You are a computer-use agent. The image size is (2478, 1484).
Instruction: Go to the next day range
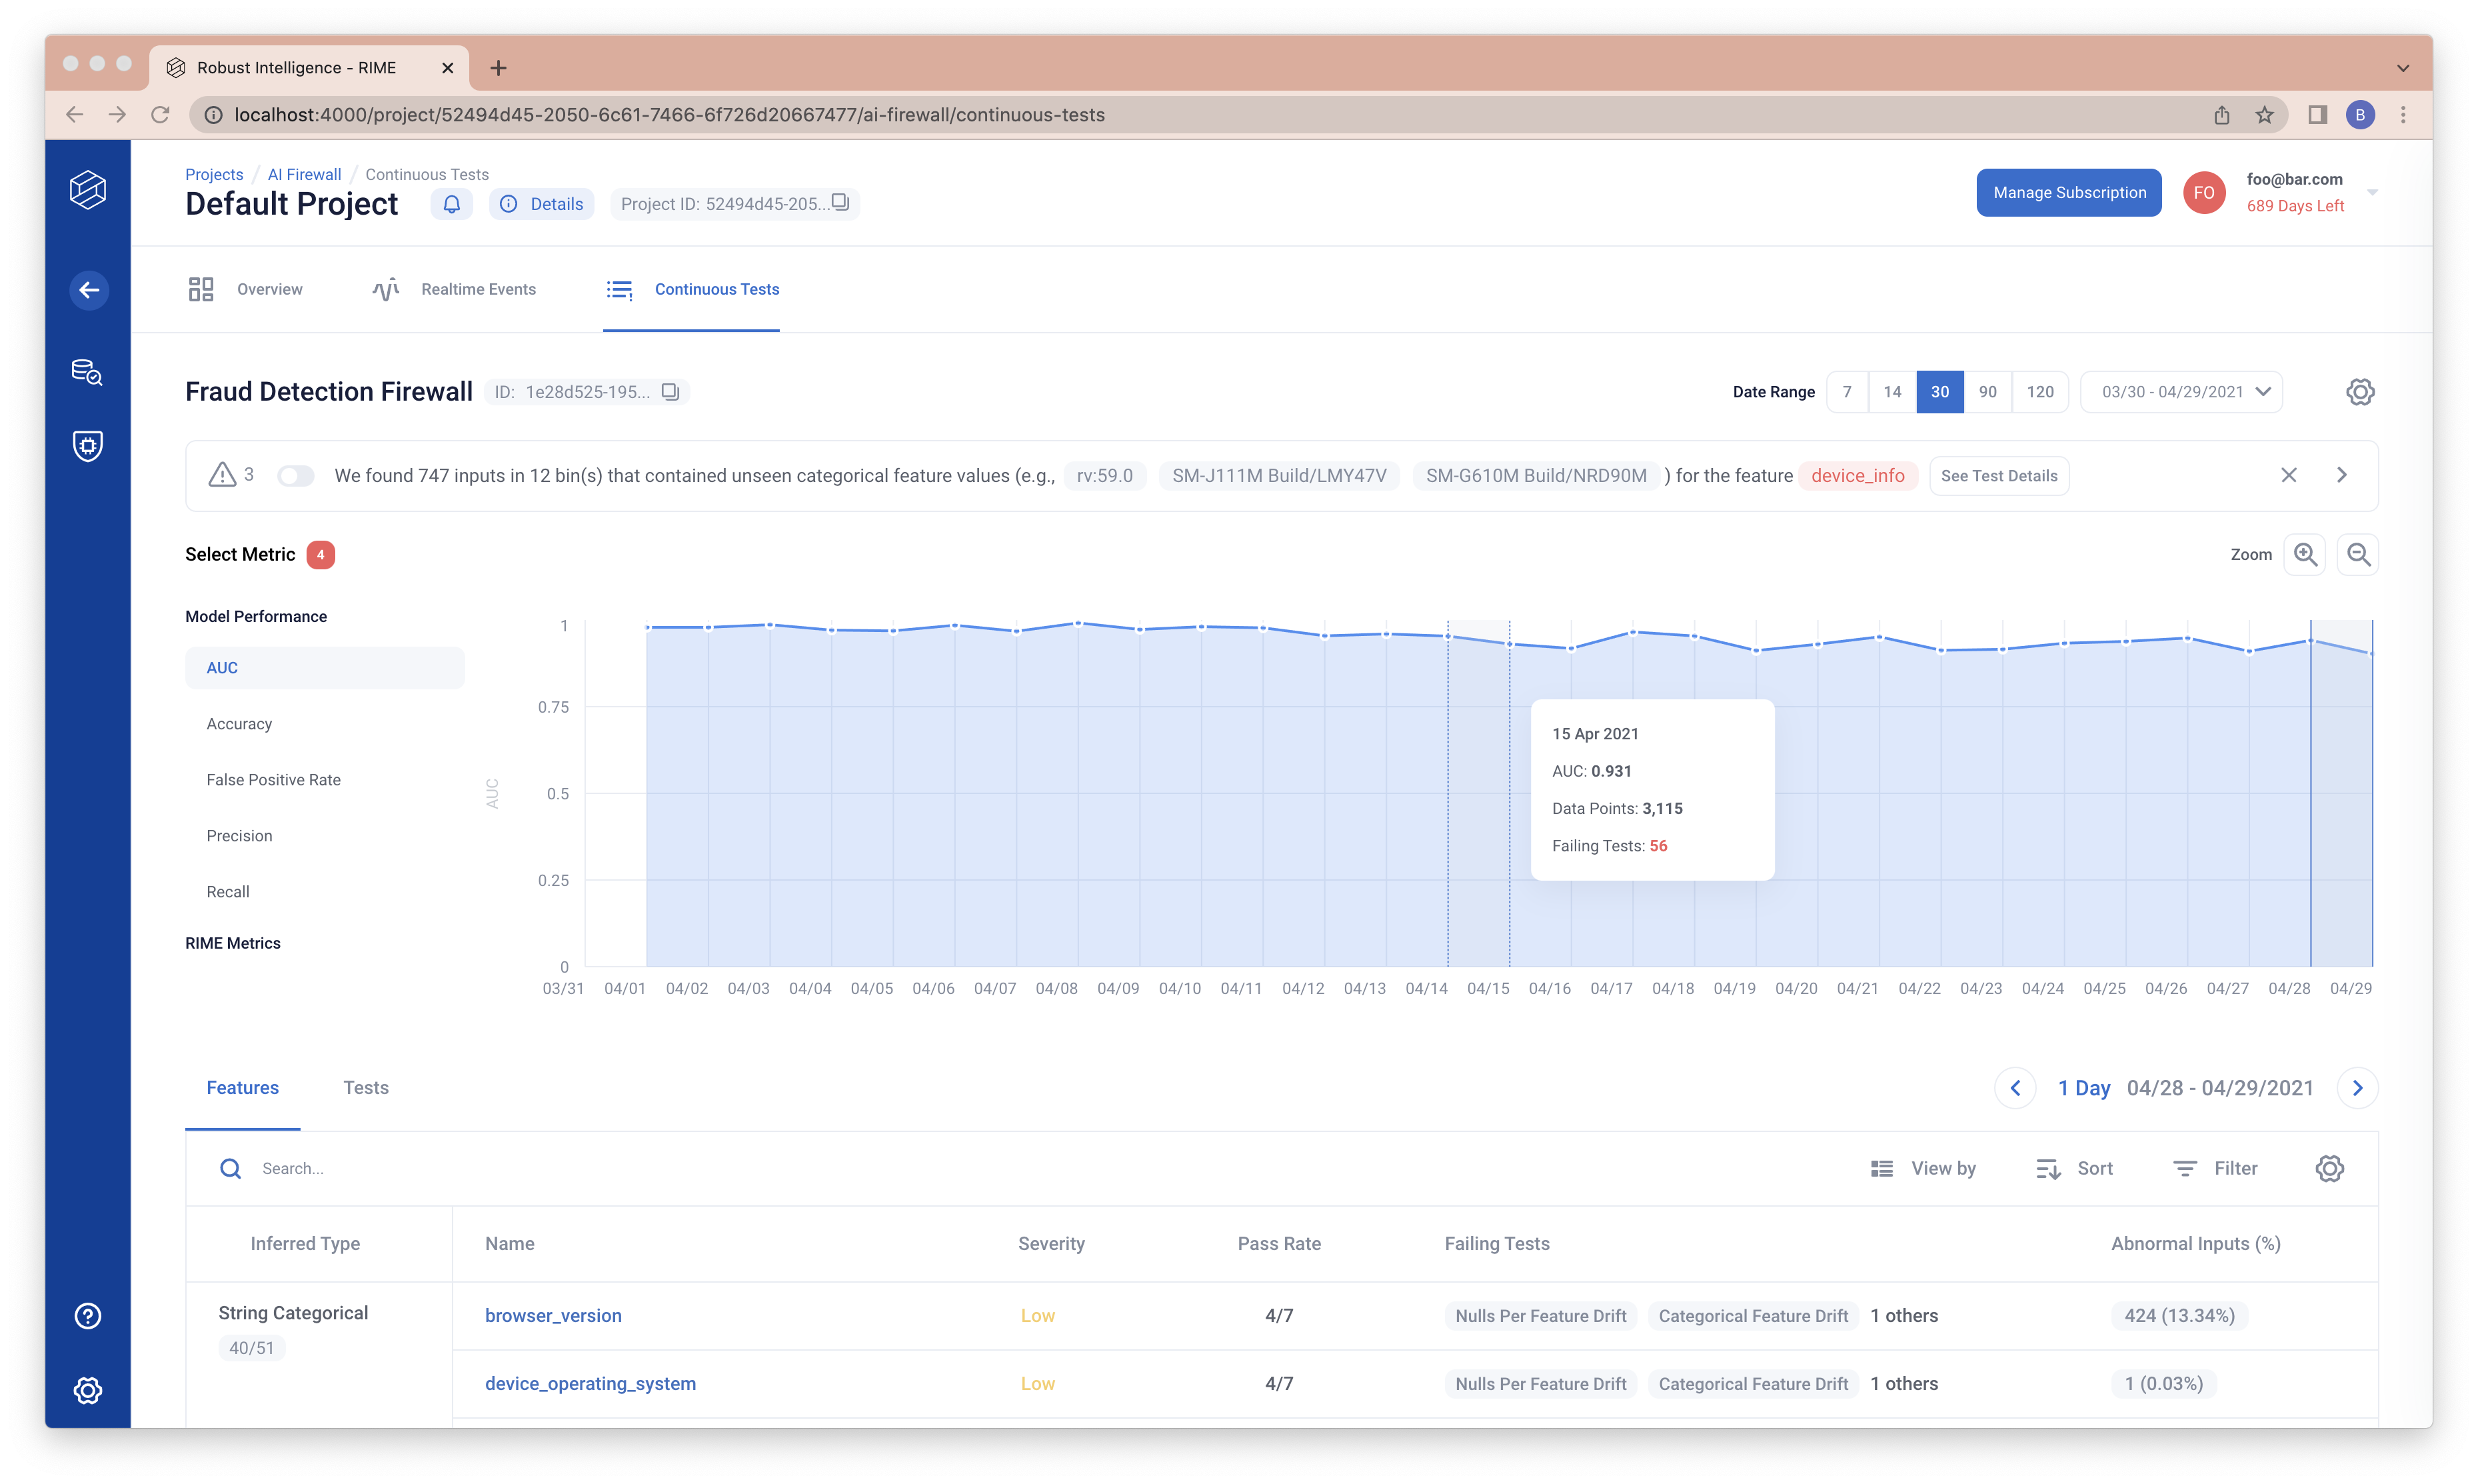pos(2358,1088)
